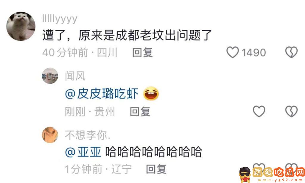Select the 哈哈哈哈哈哈哈哈 reply text
The image size is (305, 183).
154,152
